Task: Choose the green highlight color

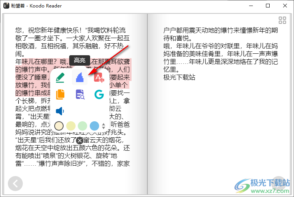Action: (83, 126)
